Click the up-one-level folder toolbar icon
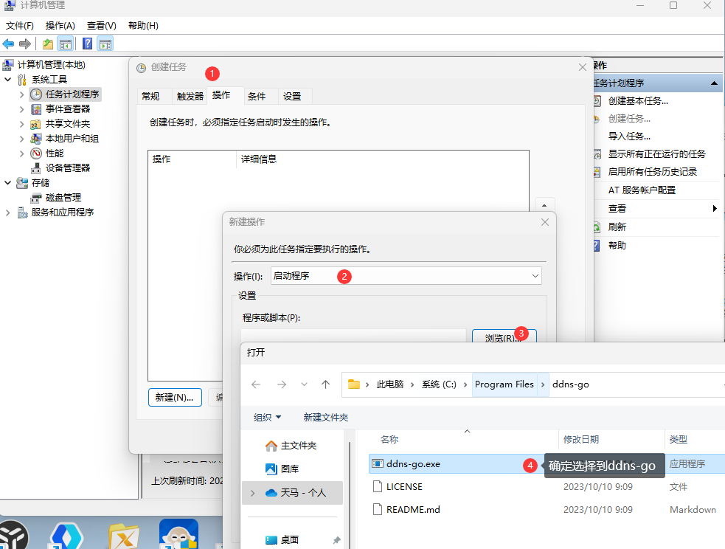The width and height of the screenshot is (725, 549). [x=48, y=44]
